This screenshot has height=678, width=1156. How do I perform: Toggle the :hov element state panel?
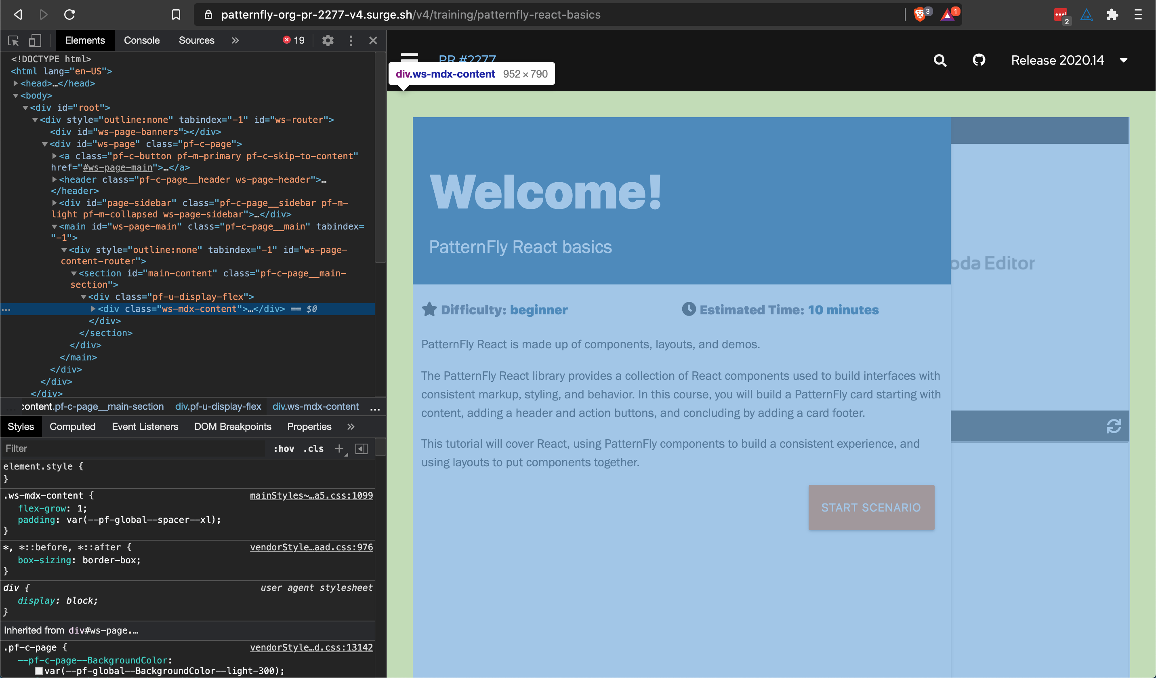[x=284, y=448]
